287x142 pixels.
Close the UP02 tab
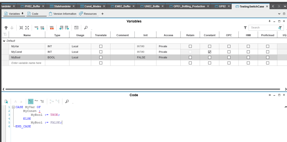[229, 6]
